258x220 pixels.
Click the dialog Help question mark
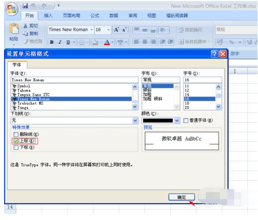coord(214,54)
